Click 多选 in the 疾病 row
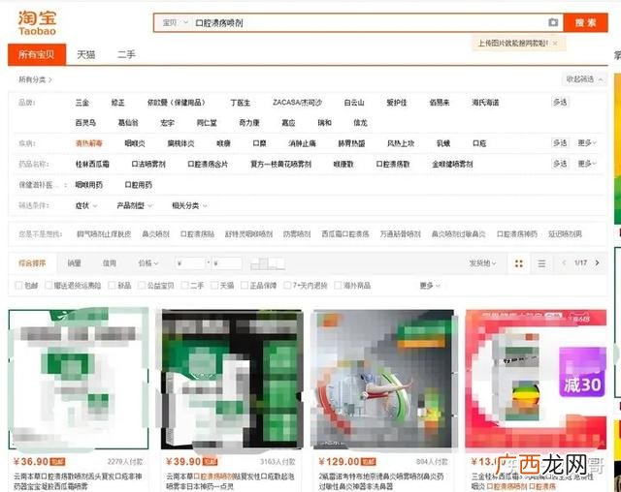 560,143
